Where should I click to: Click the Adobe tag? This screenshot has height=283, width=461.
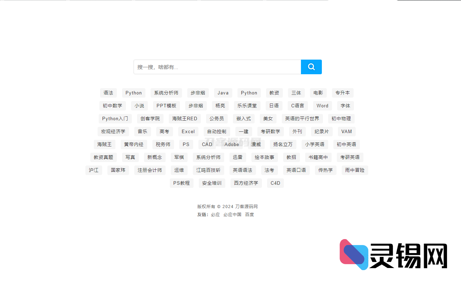231,144
